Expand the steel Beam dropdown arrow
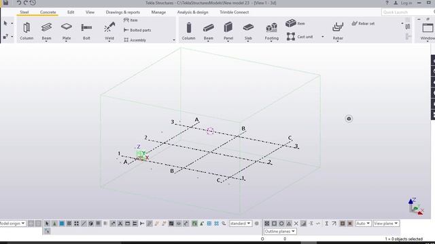The image size is (435, 244). [46, 41]
